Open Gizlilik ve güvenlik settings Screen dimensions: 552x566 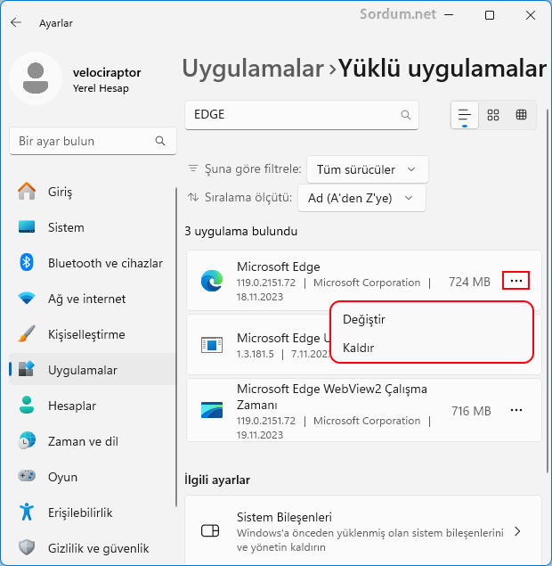(93, 548)
